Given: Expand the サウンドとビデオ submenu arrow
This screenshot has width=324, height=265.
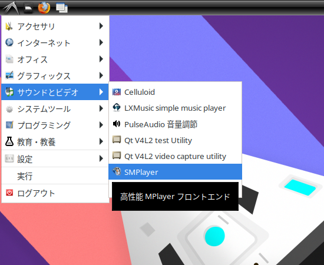Looking at the screenshot, I should point(101,92).
